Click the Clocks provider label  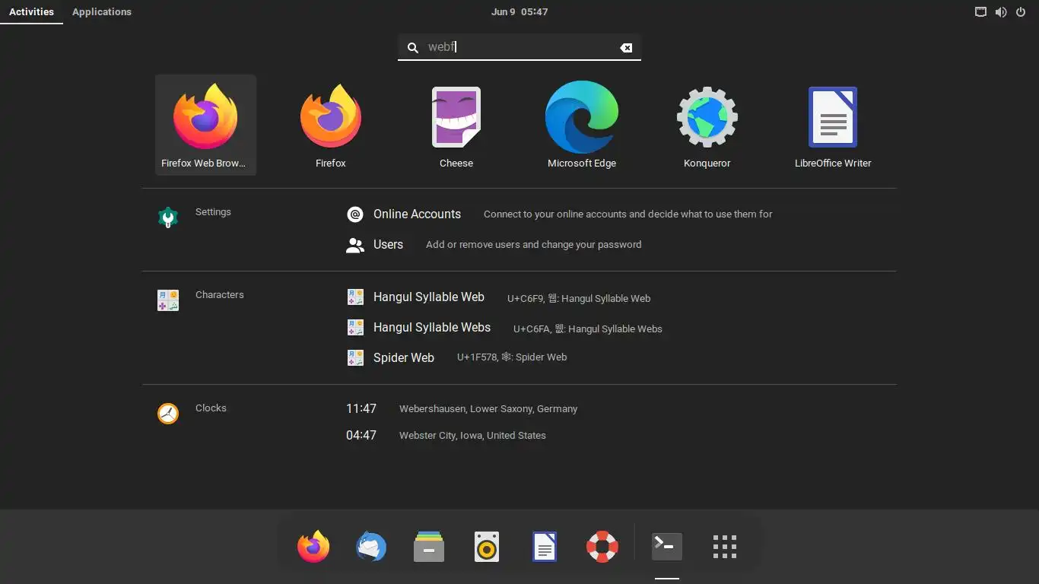click(211, 408)
